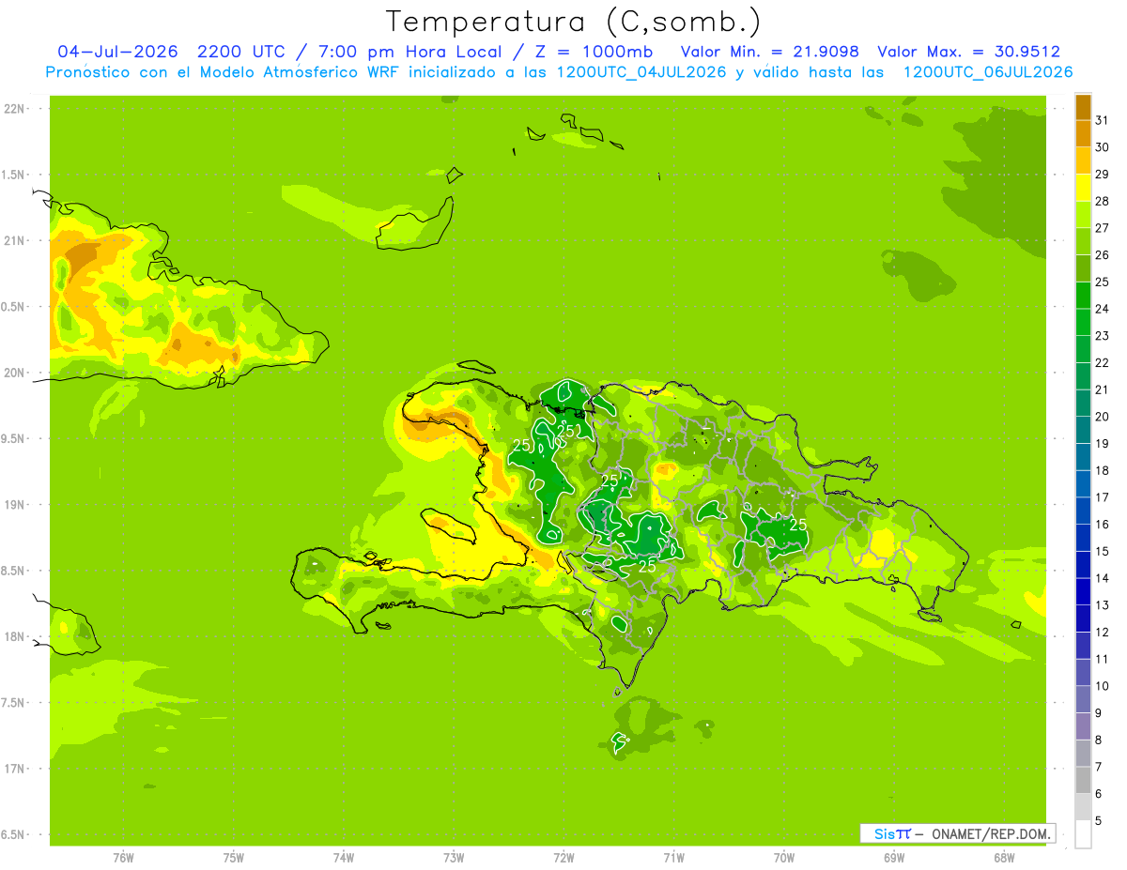This screenshot has width=1127, height=870.
Task: Select the '1200UTC_06JUL2026' valid-until time
Action: point(988,72)
